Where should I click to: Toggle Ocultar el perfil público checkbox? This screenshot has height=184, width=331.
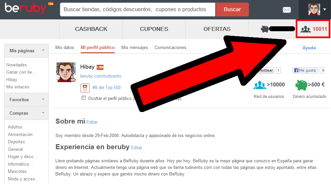(x=84, y=98)
